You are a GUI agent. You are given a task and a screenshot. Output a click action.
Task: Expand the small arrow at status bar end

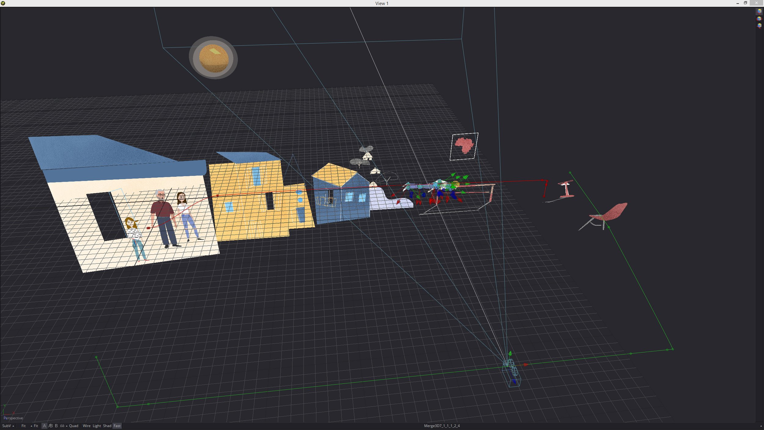(x=761, y=426)
